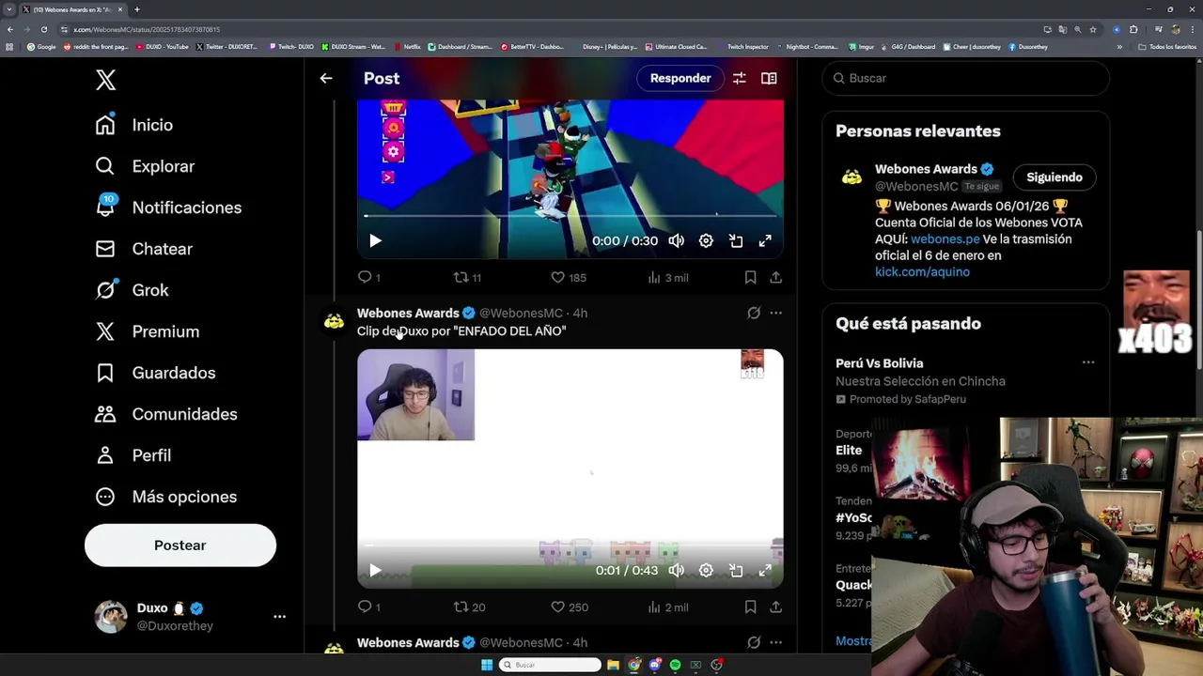Open Notificaciones in the sidebar

tap(168, 207)
